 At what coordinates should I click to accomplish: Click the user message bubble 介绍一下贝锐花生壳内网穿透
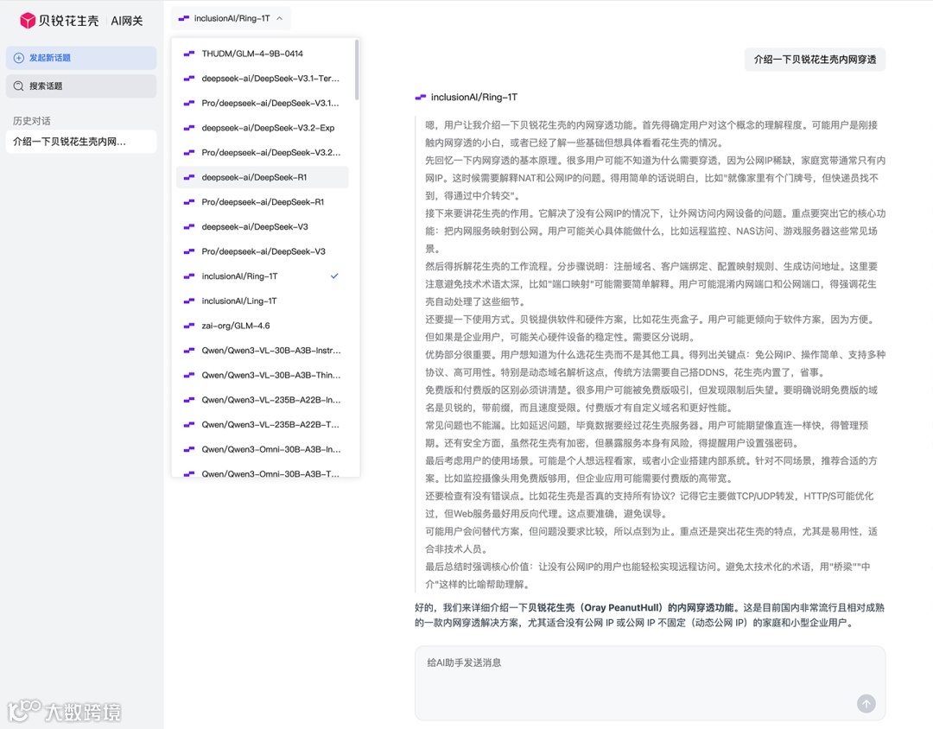click(815, 60)
